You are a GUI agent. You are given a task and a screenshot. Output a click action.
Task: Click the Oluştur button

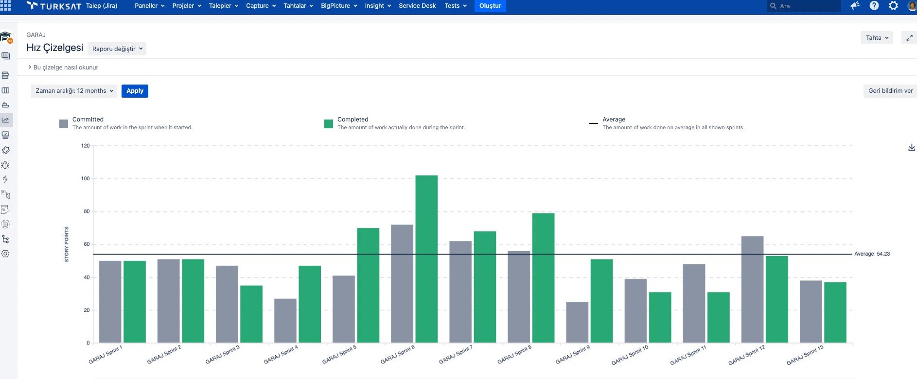490,6
